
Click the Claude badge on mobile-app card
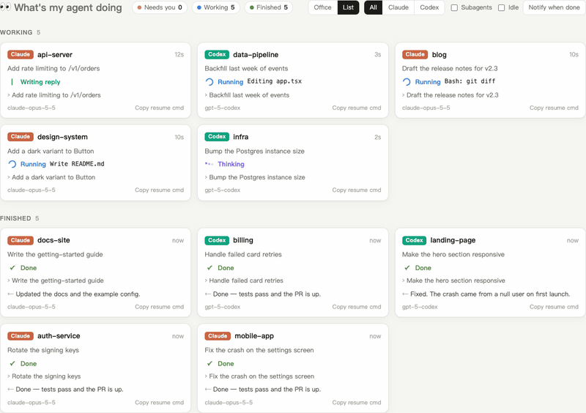coord(218,336)
